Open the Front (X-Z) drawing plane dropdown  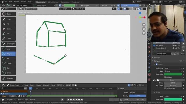pos(78,9)
